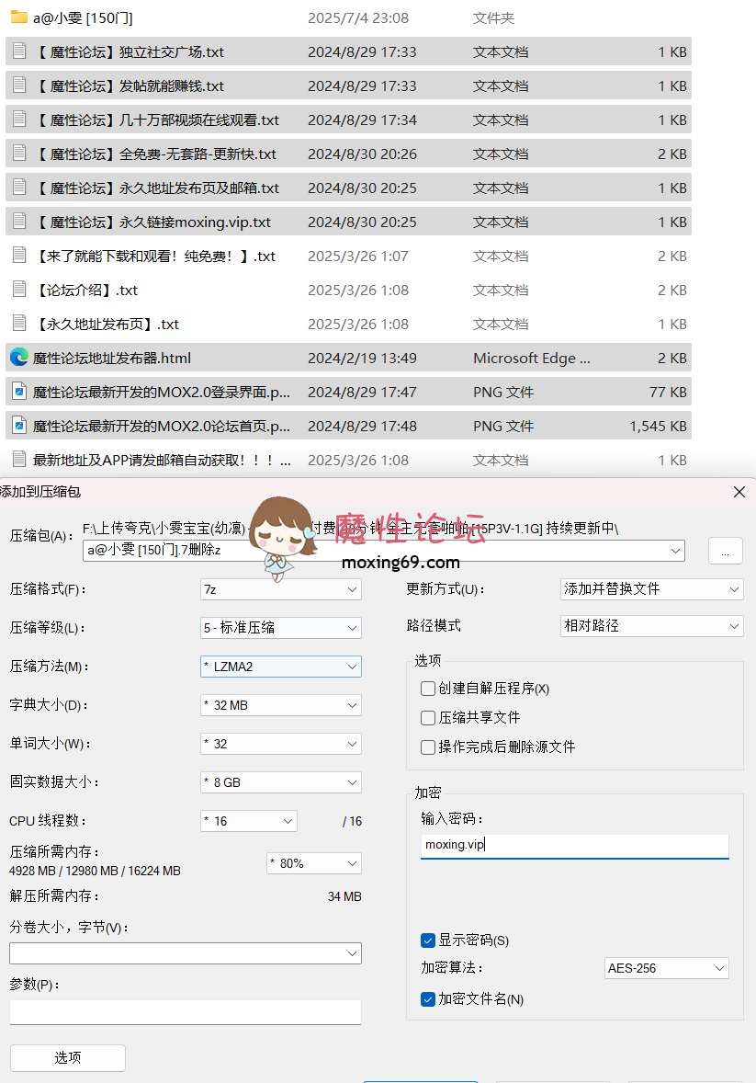The image size is (756, 1083).
Task: Select the PNG icon for MOX2.0登录界面 file
Action: 19,391
